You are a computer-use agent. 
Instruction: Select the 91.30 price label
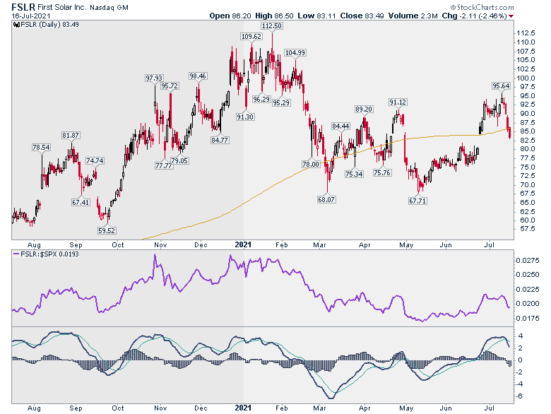pyautogui.click(x=245, y=117)
